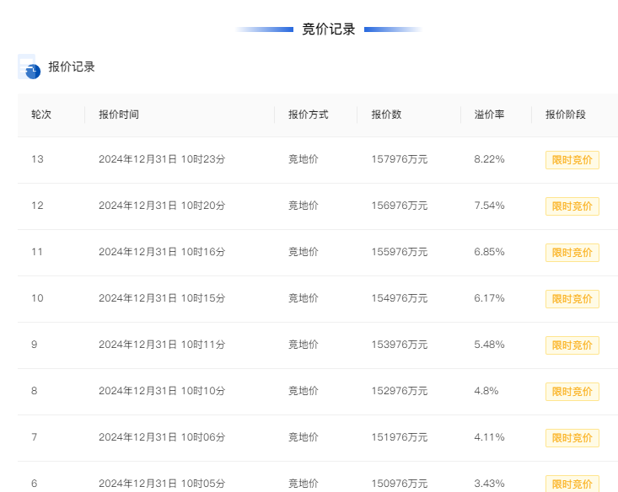The image size is (618, 492).
Task: Select the 轮次 column header
Action: point(41,115)
